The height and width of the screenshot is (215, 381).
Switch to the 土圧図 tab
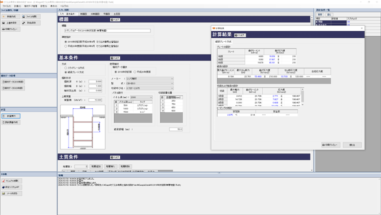(x=117, y=14)
